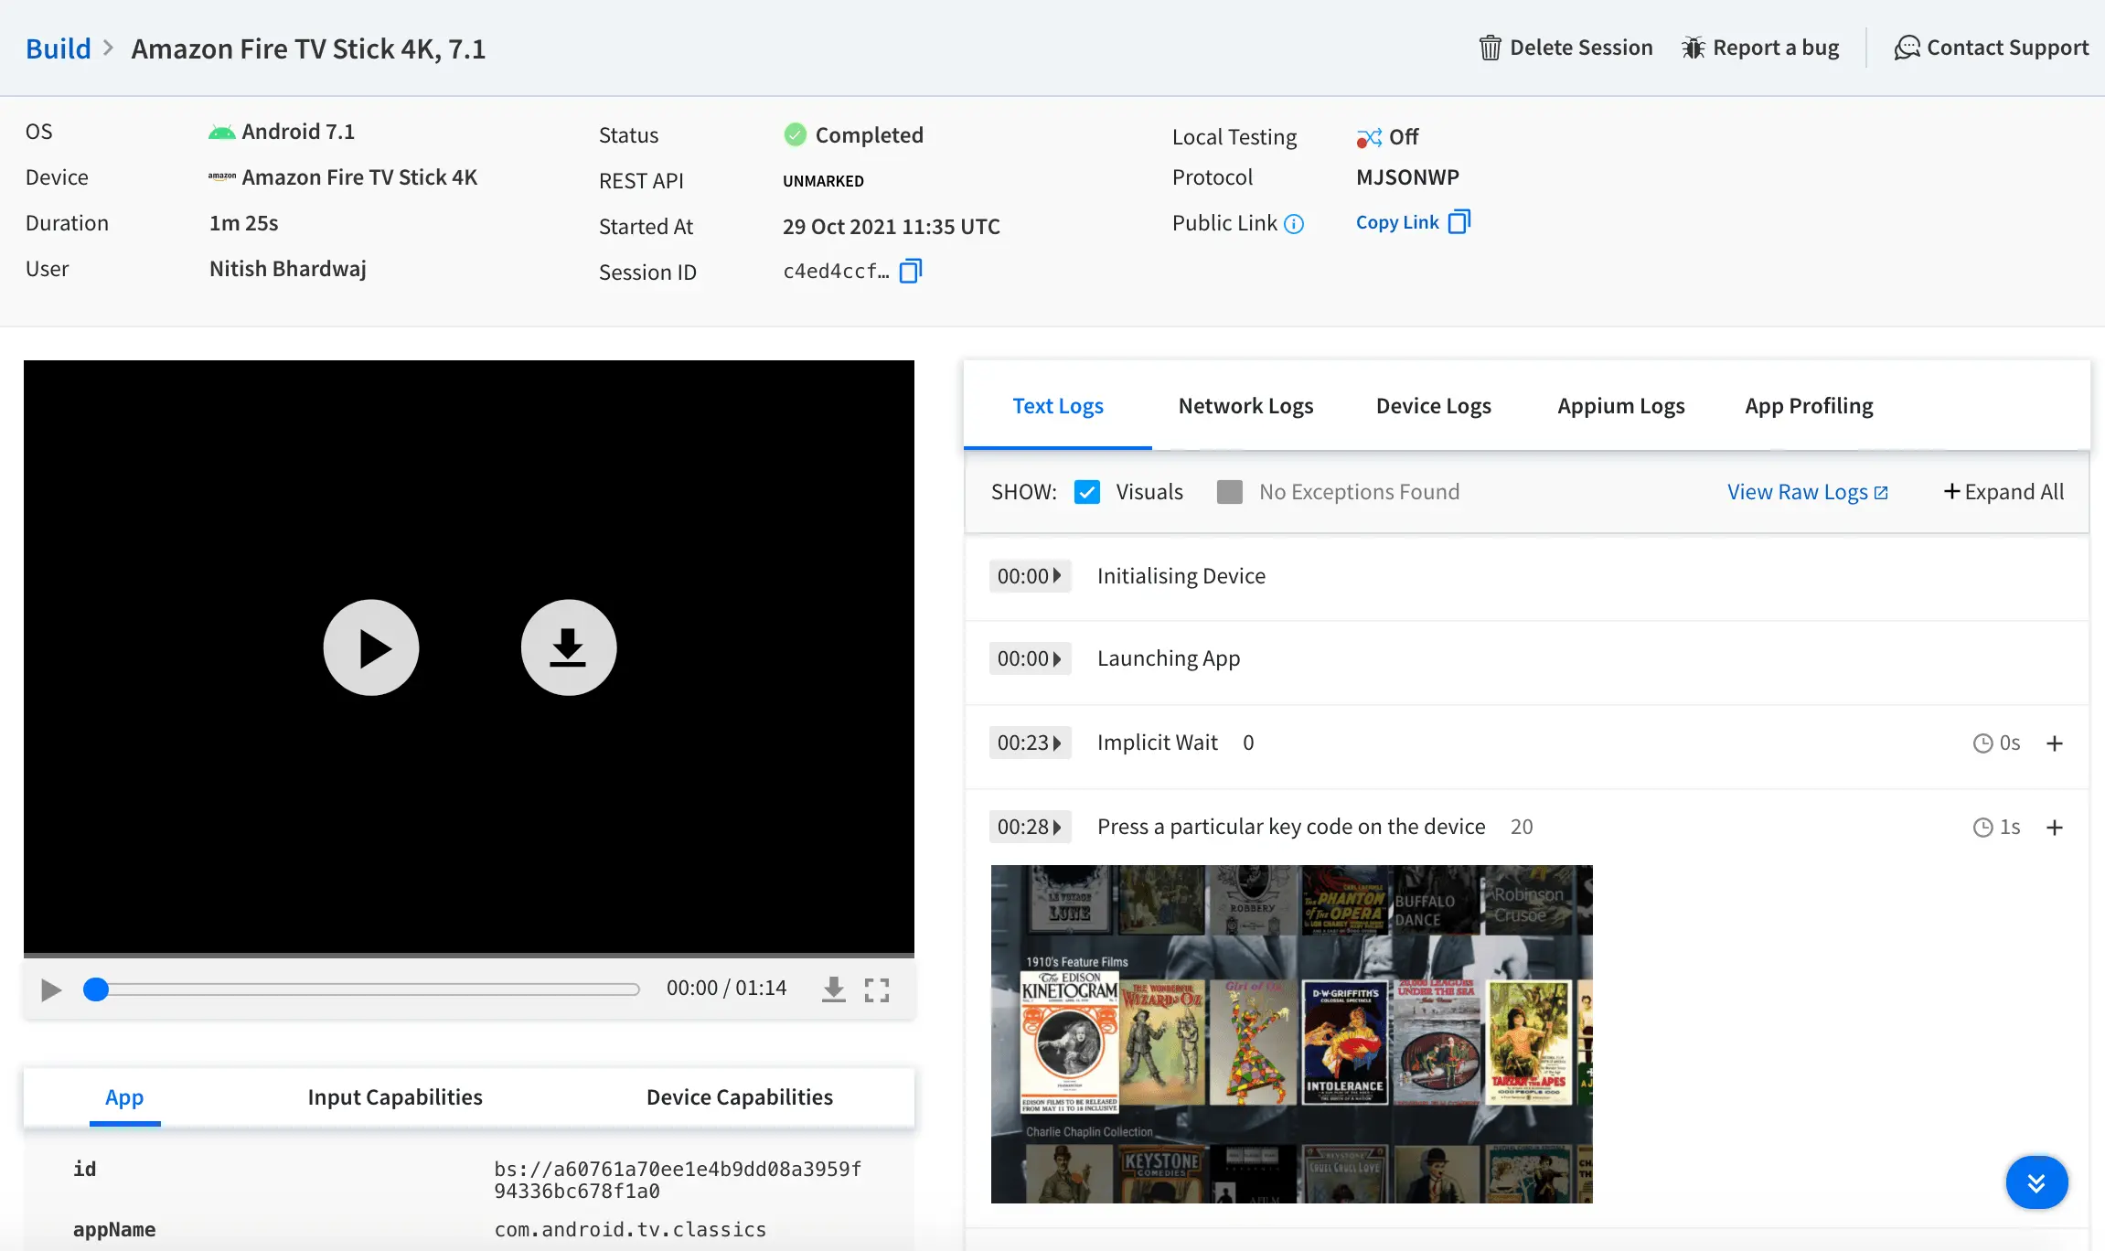Enter fullscreen mode for the video
Screen dimensions: 2105x1251
click(876, 989)
